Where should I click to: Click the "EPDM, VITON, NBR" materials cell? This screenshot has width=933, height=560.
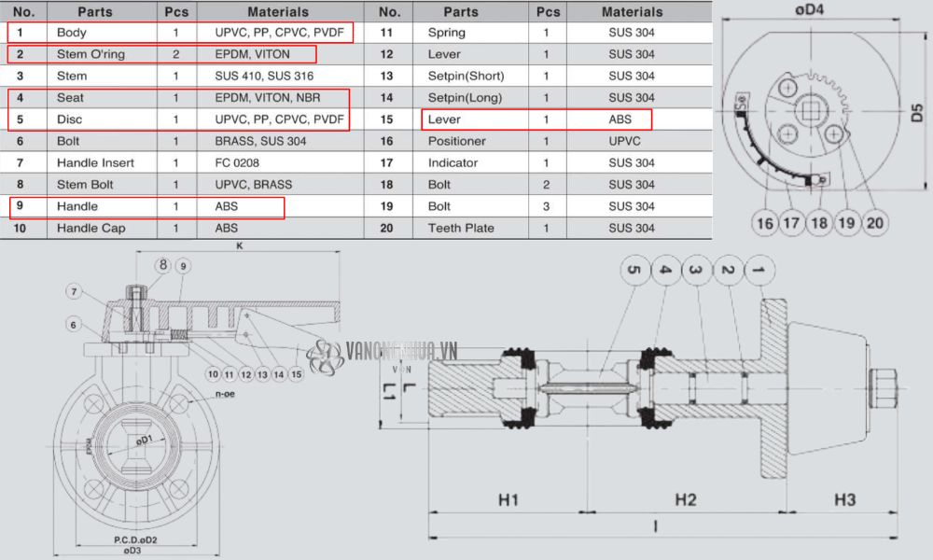pos(268,98)
